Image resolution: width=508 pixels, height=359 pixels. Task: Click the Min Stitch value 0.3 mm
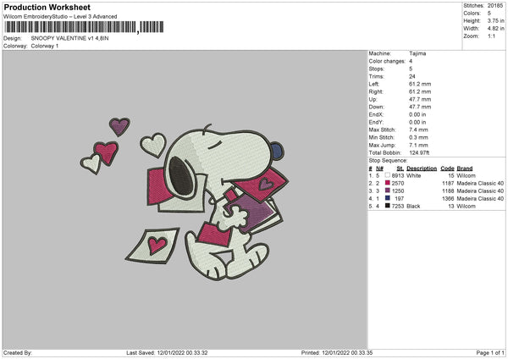418,137
